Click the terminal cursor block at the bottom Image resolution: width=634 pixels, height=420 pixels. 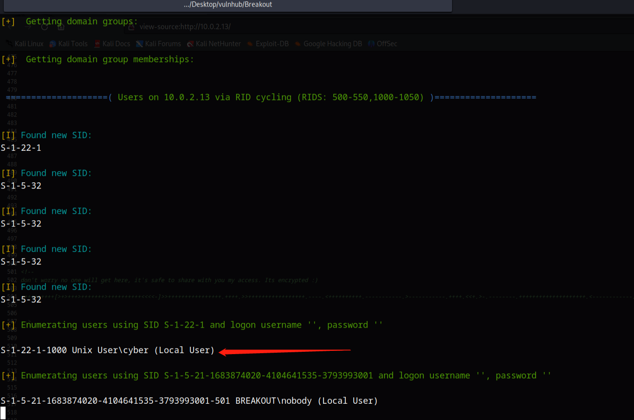(x=3, y=413)
